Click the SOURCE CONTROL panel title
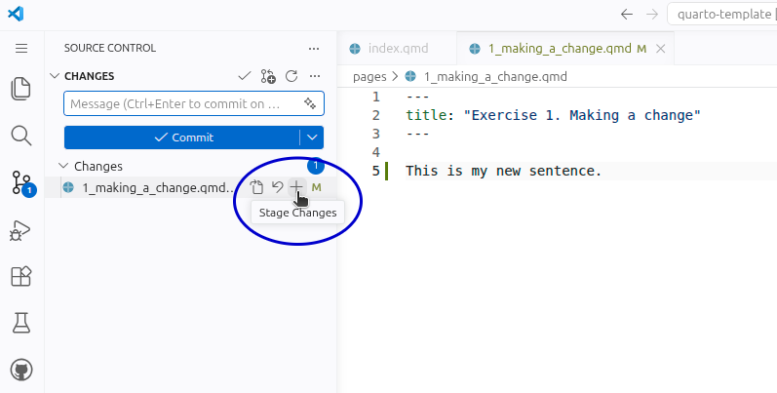The height and width of the screenshot is (393, 777). (x=110, y=48)
